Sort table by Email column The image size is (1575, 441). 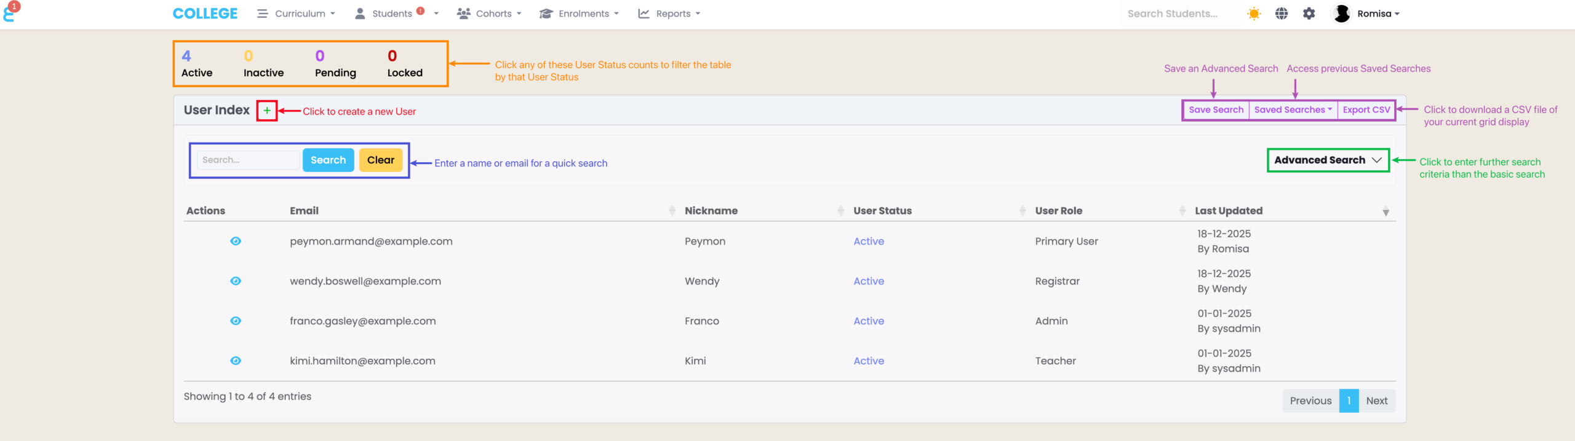tap(305, 211)
